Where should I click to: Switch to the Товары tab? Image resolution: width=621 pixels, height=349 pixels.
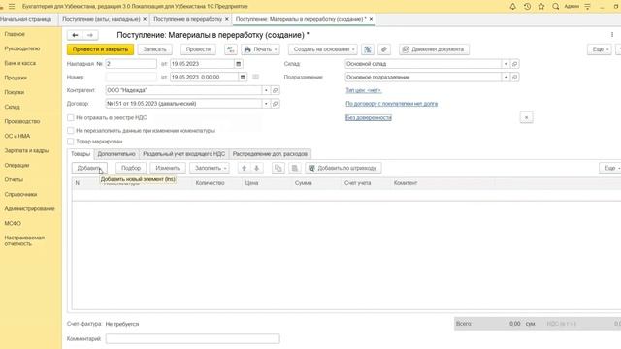click(x=81, y=154)
